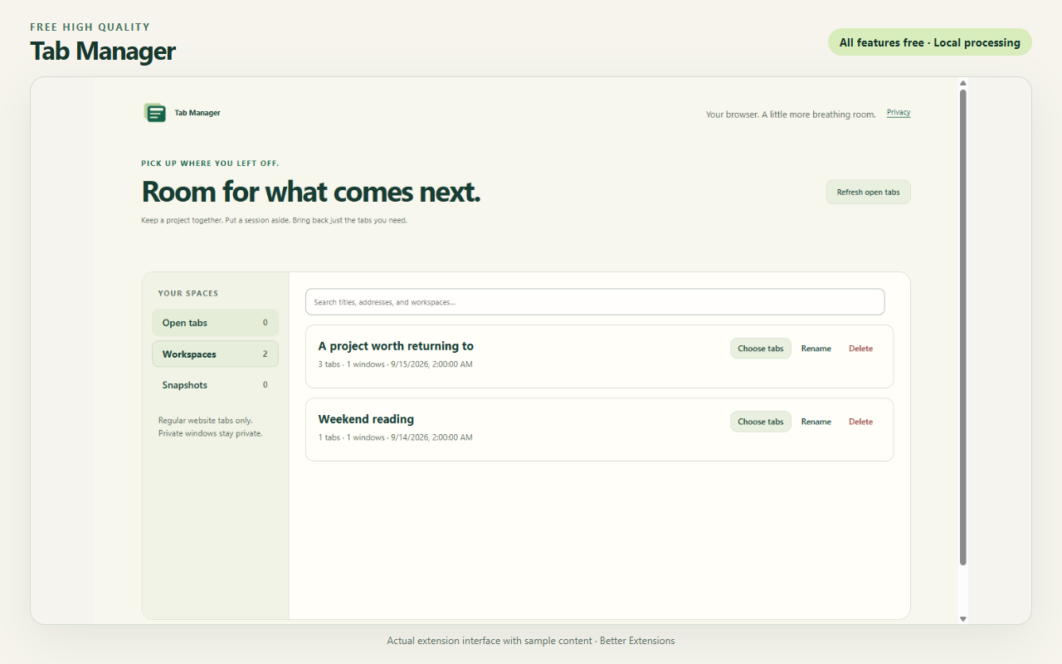Click the scrollbar up arrow
The image size is (1062, 664).
coord(963,83)
